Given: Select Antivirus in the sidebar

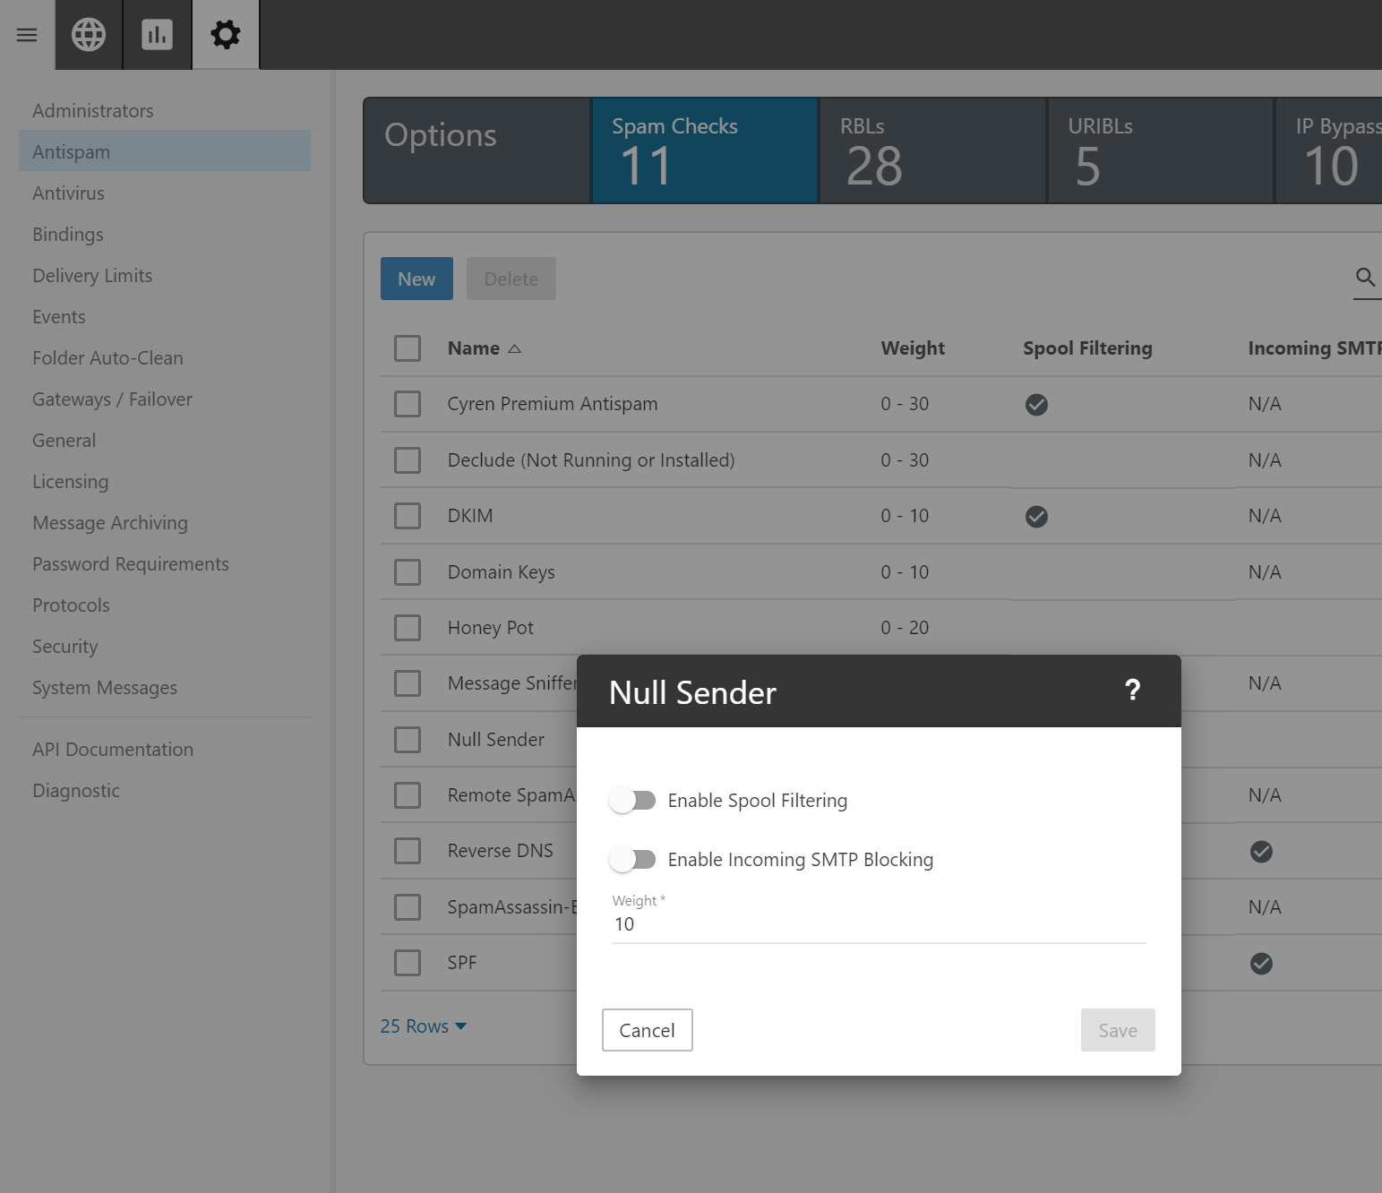Looking at the screenshot, I should [68, 193].
